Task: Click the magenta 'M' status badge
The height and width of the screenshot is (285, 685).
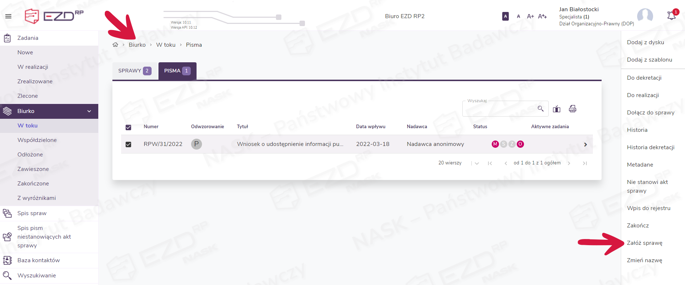Action: click(495, 144)
